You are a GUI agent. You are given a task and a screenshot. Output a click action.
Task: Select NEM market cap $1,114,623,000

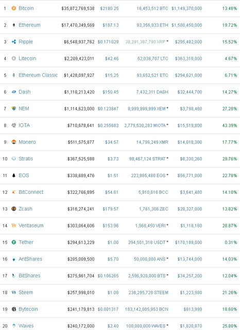point(79,109)
